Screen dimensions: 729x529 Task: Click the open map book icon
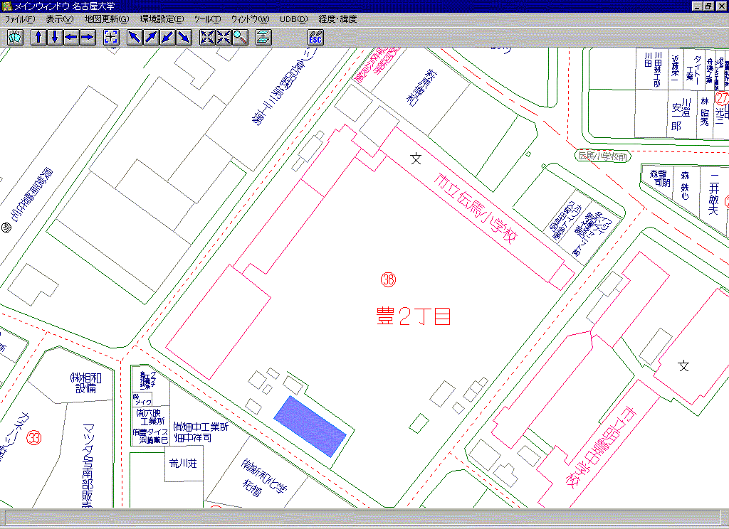[x=16, y=38]
